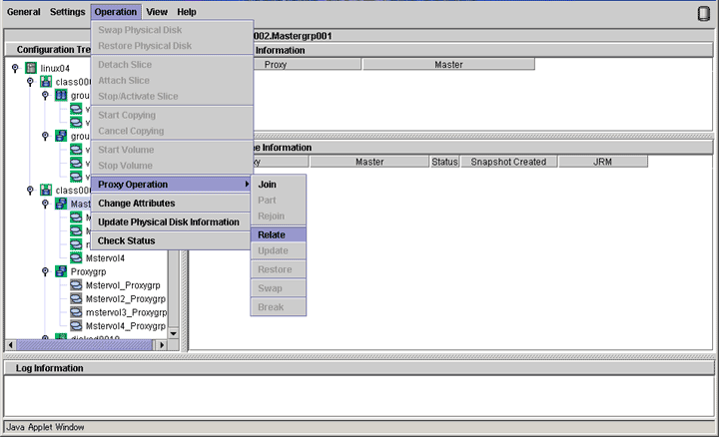Image resolution: width=719 pixels, height=437 pixels.
Task: Select the Mstervol4_Proxygrp volume icon
Action: [x=76, y=325]
